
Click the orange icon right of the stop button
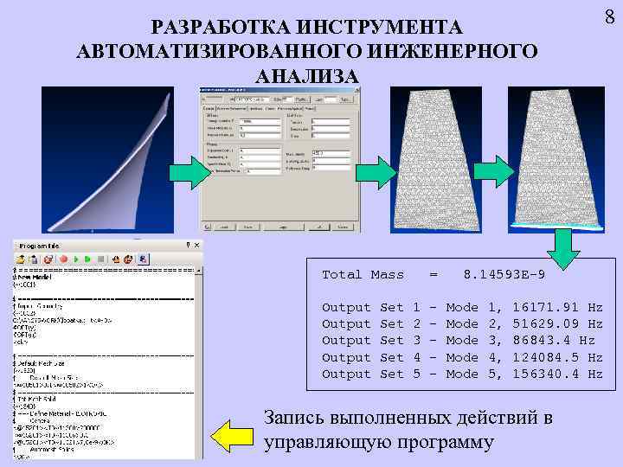tap(116, 259)
